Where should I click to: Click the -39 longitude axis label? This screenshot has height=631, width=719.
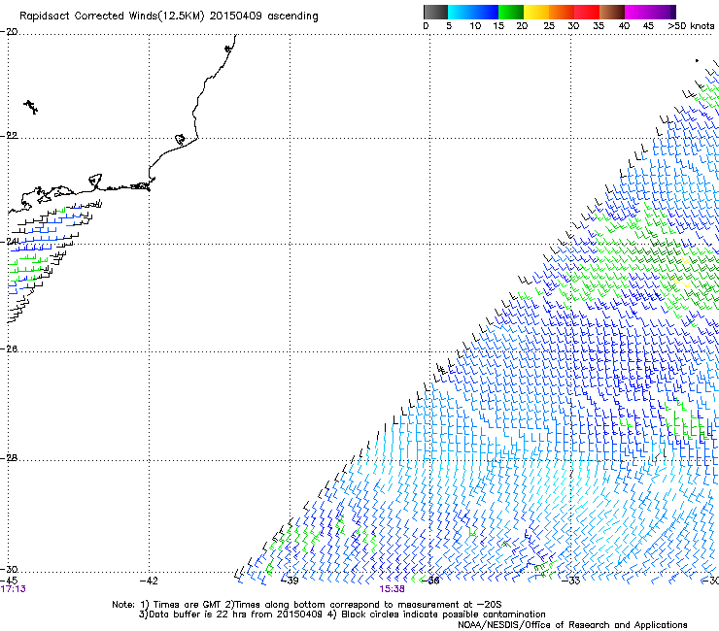(x=290, y=581)
